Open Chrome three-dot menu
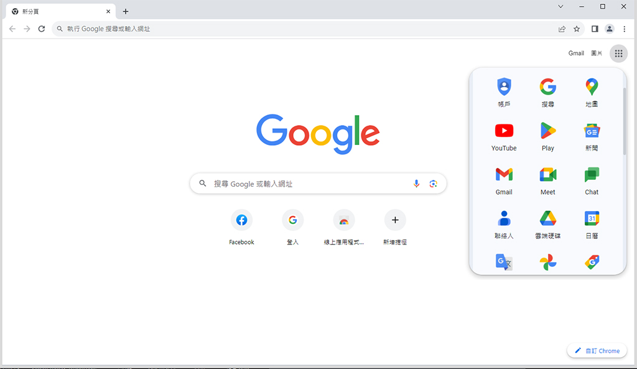This screenshot has width=637, height=369. pos(625,29)
